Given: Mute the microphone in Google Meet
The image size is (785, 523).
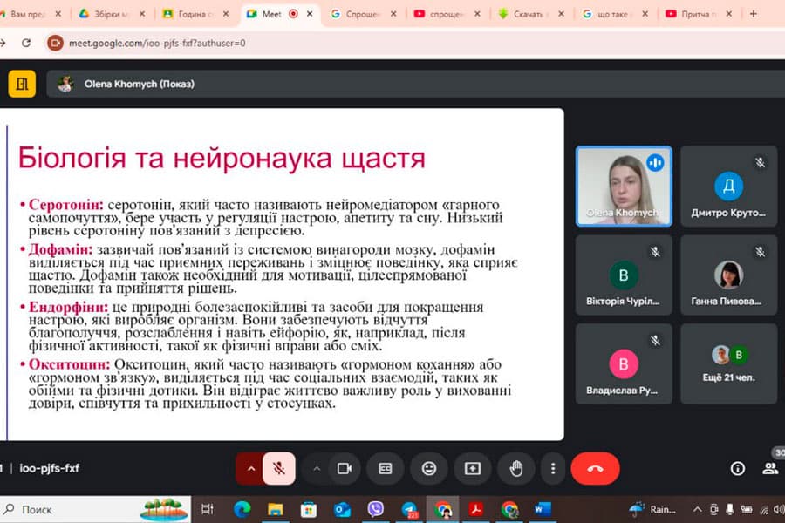Looking at the screenshot, I should (x=277, y=468).
